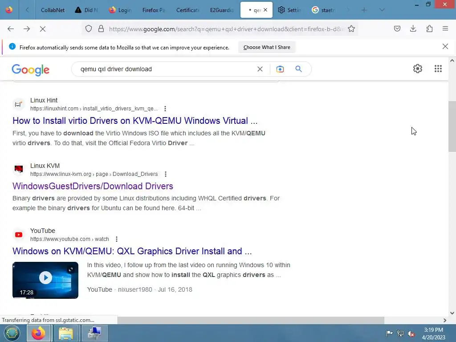Open the linuxhint.com result URL
Viewport: 456px width, 342px height.
pos(94,109)
